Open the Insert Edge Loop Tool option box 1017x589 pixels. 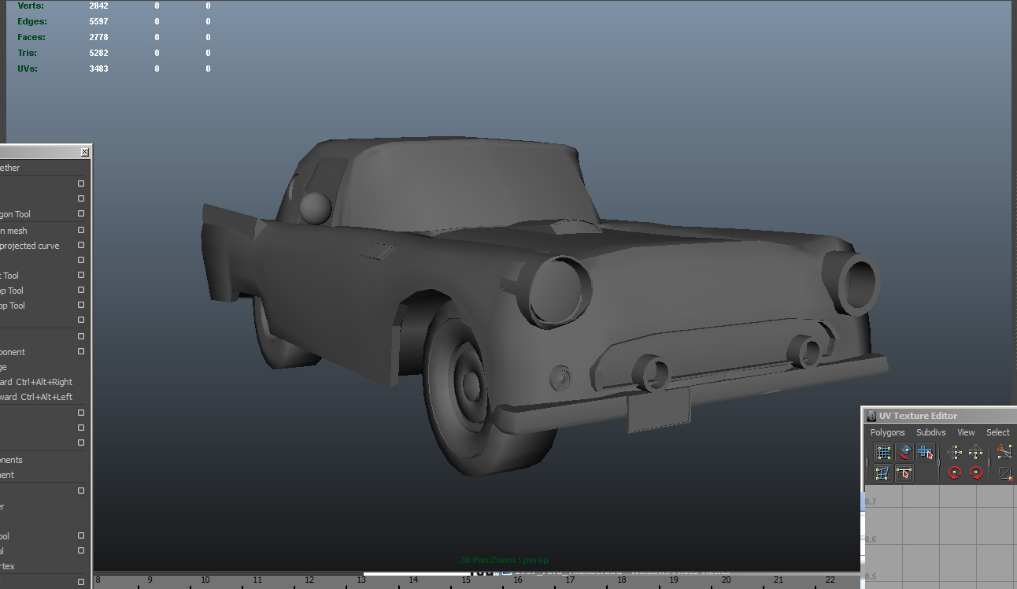80,290
